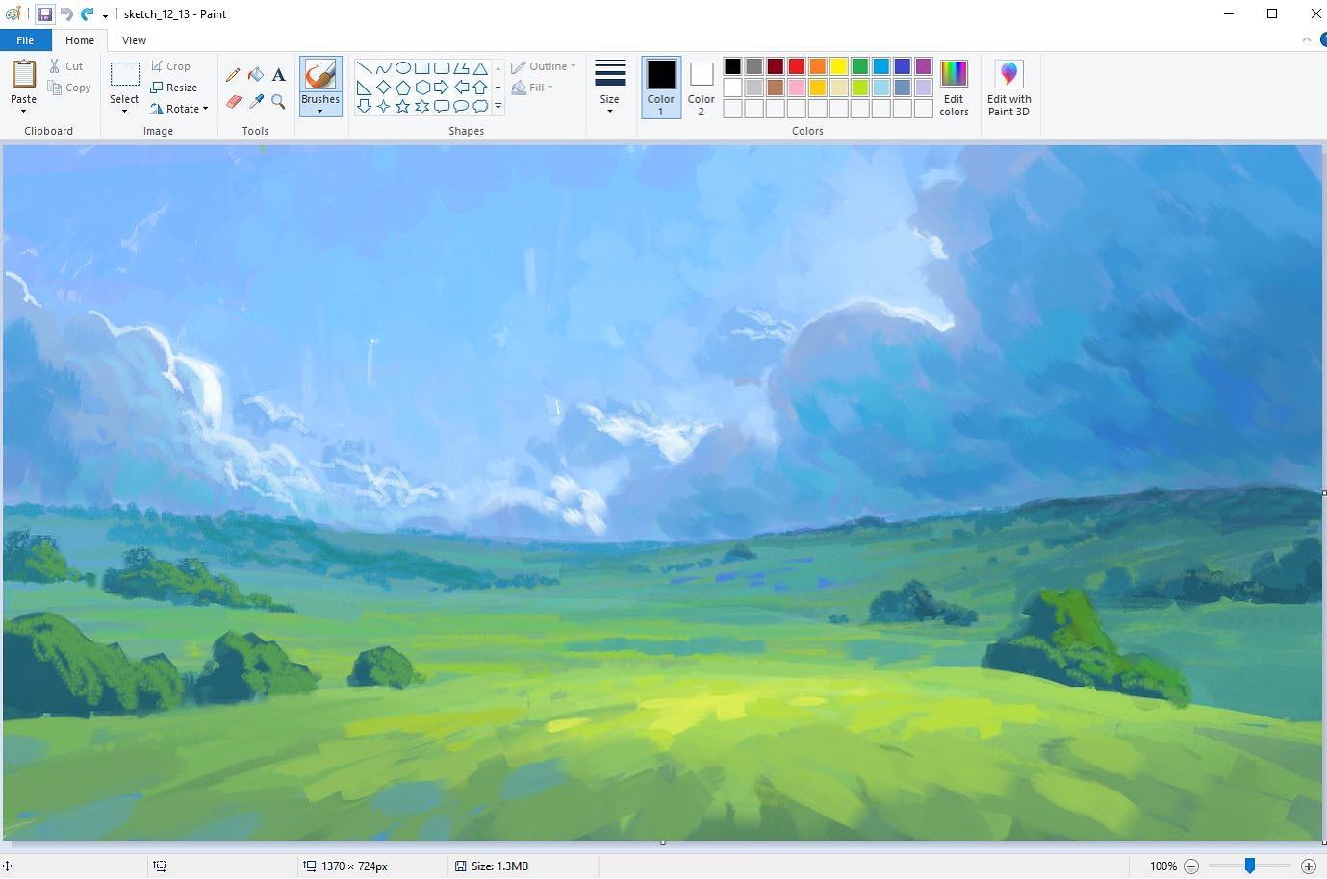This screenshot has height=879, width=1327.
Task: Choose the Rounded rectangle shape
Action: [x=442, y=68]
